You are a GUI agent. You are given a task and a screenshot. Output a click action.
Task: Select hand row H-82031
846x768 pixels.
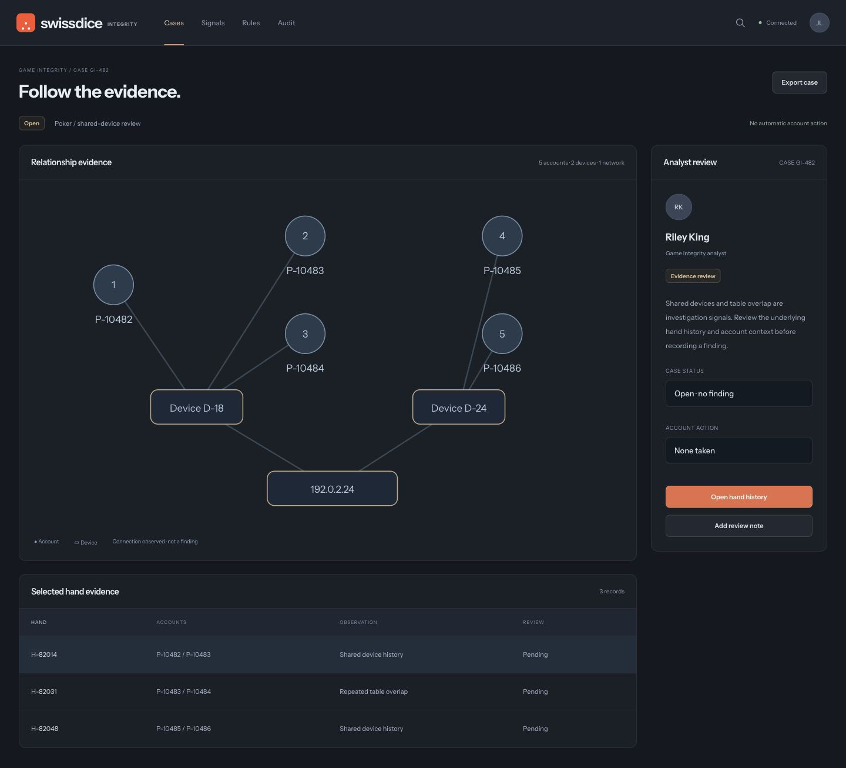(x=328, y=692)
